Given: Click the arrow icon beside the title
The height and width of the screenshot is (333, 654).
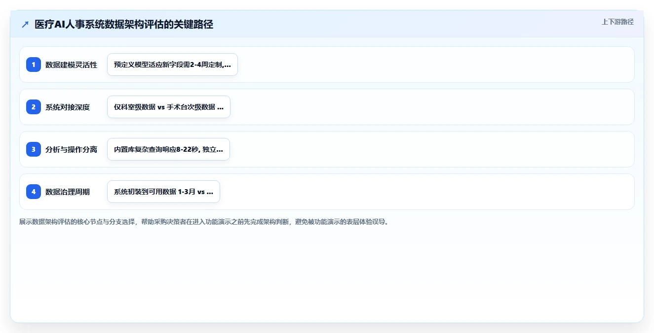Looking at the screenshot, I should [x=25, y=25].
